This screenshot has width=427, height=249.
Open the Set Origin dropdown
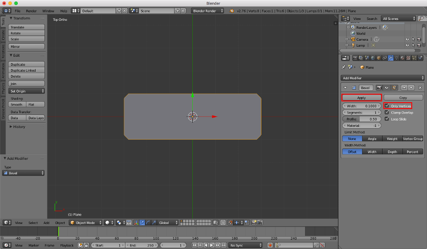[x=26, y=91]
